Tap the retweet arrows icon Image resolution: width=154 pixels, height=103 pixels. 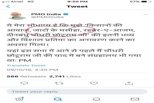pos(59,83)
